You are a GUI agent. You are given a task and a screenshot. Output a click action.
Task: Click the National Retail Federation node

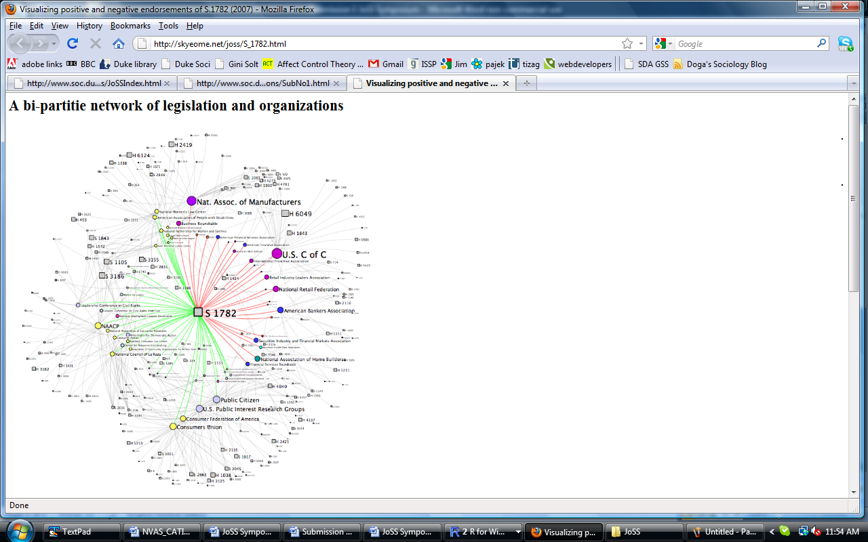coord(276,289)
